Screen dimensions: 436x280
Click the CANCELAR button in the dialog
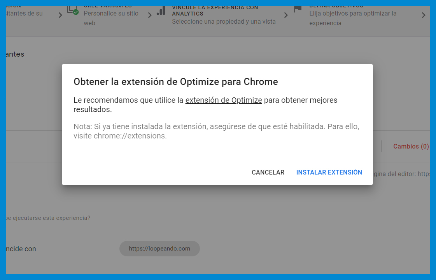[268, 172]
